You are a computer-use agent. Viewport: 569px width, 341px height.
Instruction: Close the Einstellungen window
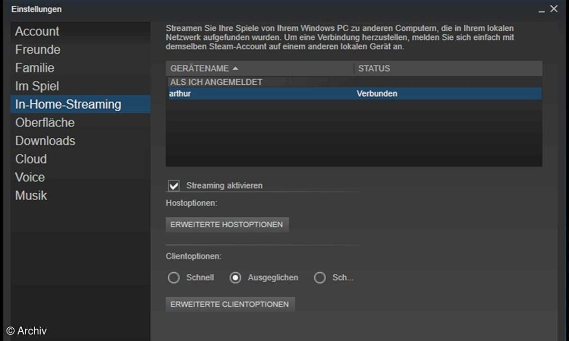pyautogui.click(x=553, y=9)
